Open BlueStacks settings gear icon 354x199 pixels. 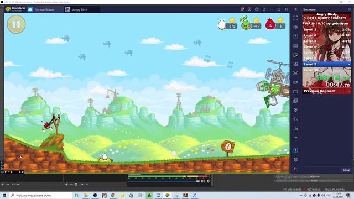(295, 160)
